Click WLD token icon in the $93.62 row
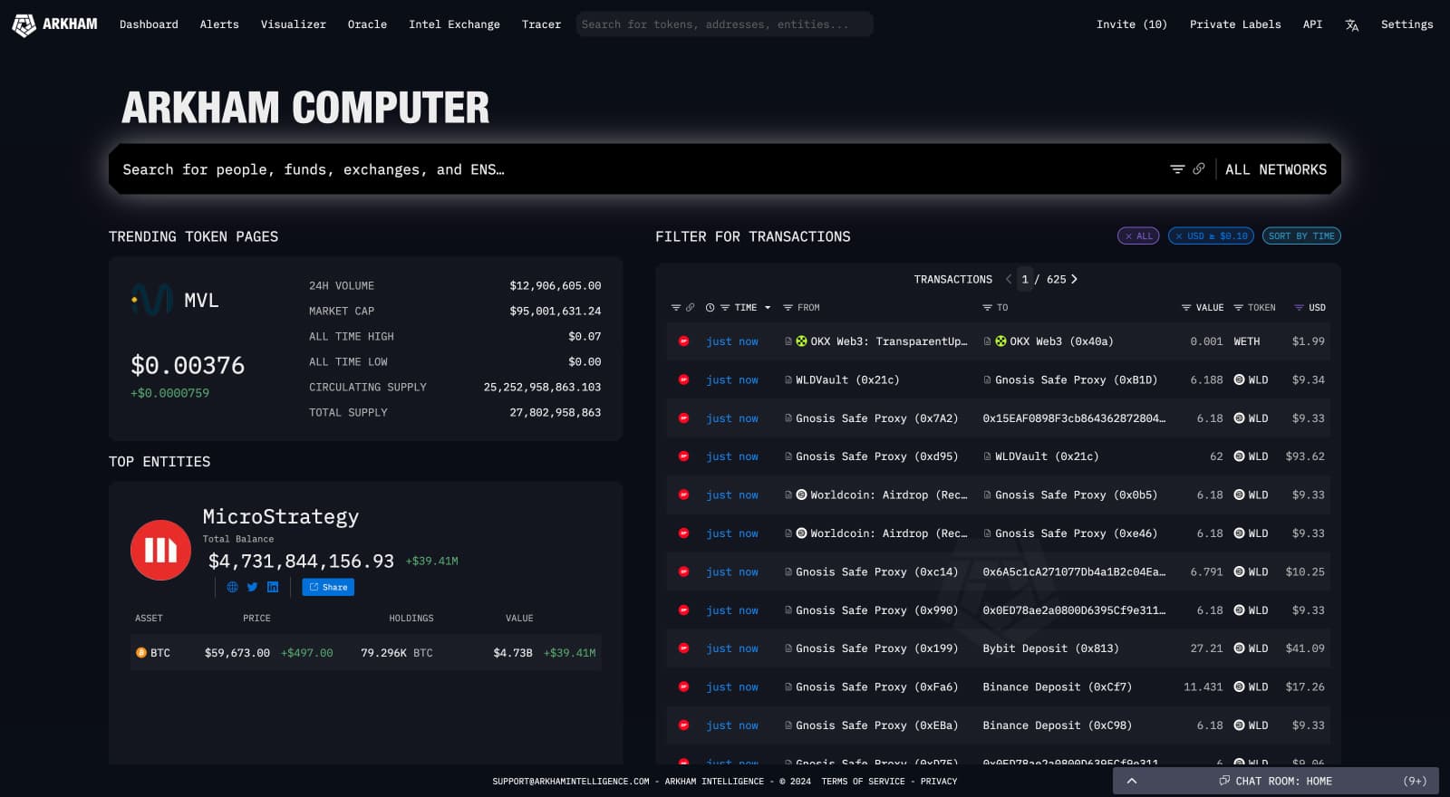Screen dimensions: 1450x797 pos(1239,456)
